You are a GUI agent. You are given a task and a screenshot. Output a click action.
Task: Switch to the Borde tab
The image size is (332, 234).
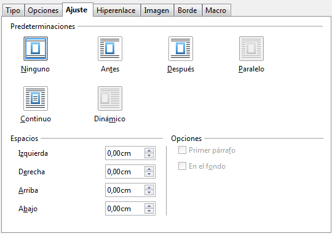tap(188, 10)
